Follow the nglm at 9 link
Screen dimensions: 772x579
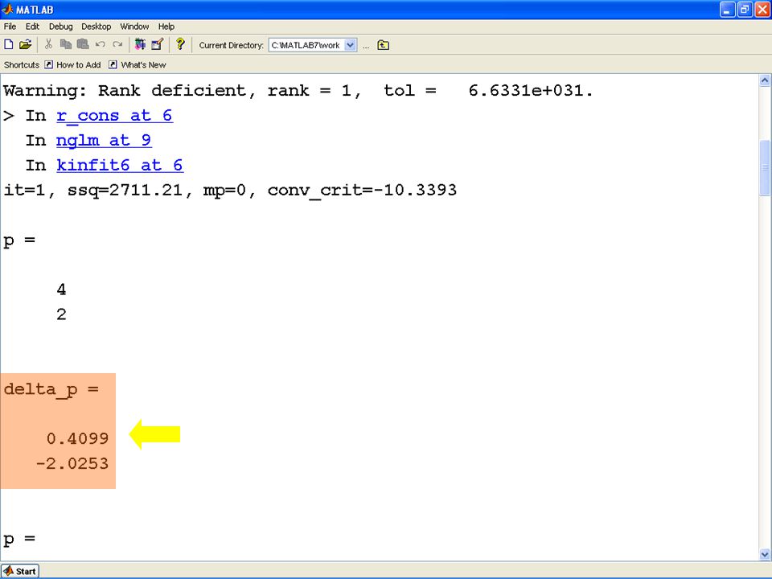click(x=104, y=141)
